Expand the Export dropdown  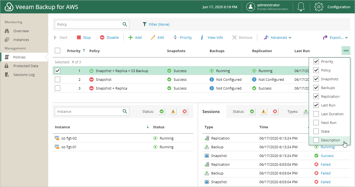(336, 37)
